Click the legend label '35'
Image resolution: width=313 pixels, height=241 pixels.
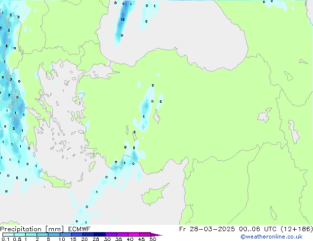[118, 239]
